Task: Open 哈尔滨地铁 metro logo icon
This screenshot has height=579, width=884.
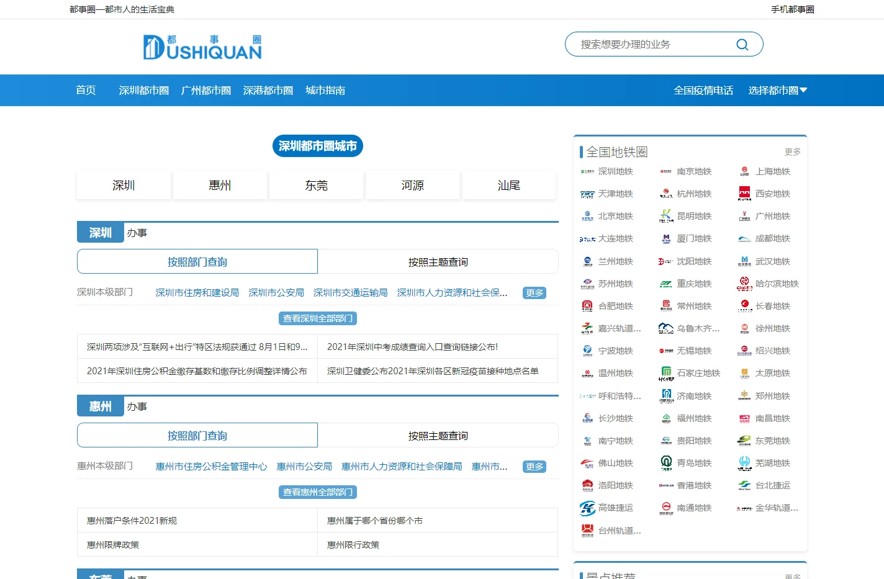Action: coord(744,284)
